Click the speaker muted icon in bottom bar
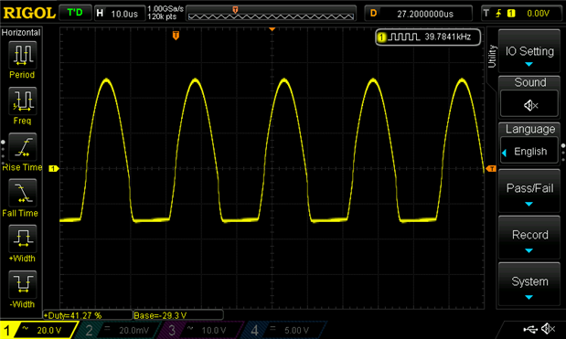Screen dimensions: 566x339 [549, 329]
